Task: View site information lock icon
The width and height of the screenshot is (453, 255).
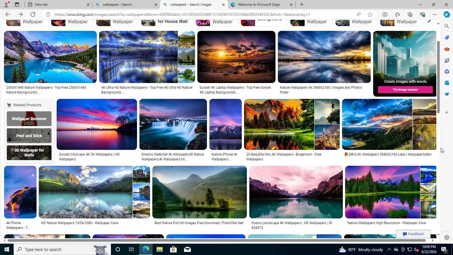Action: point(48,14)
